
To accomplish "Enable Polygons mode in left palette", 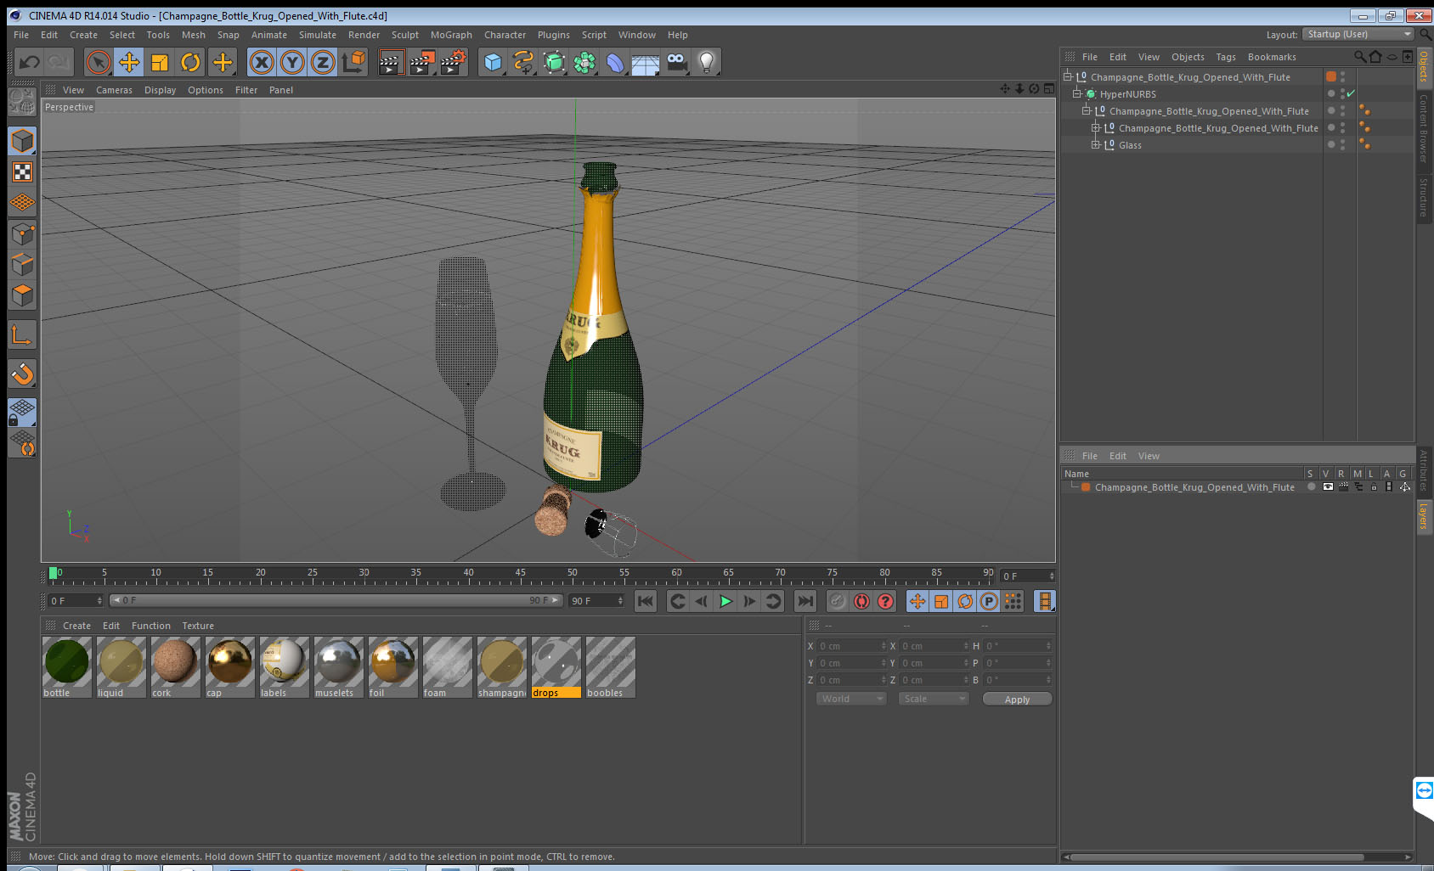I will click(22, 295).
